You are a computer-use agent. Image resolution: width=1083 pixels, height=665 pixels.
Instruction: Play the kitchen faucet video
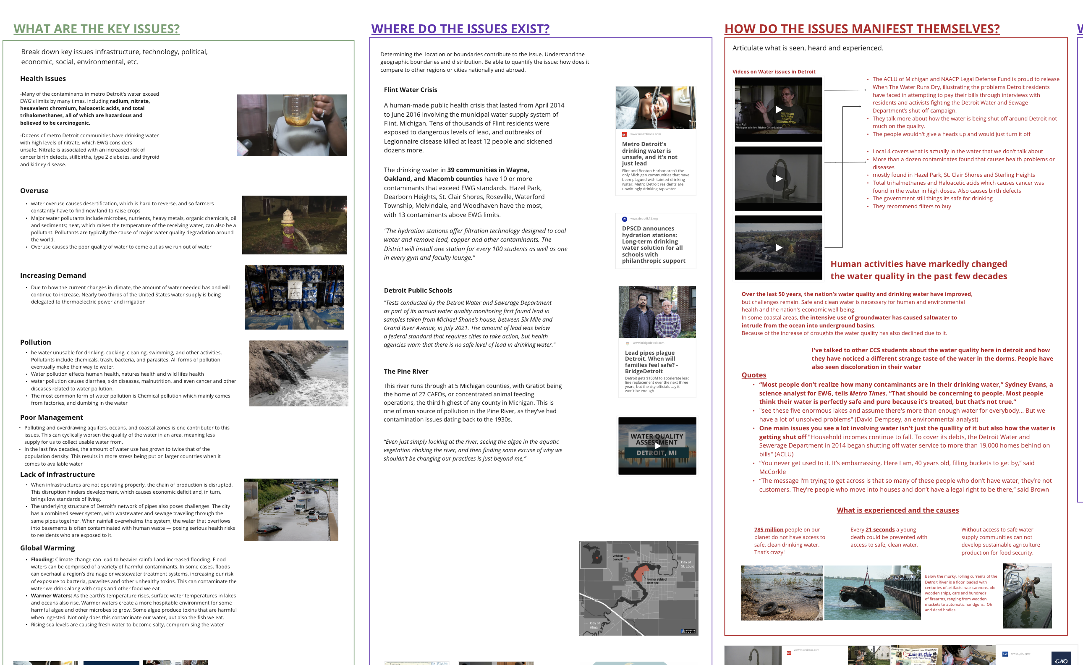[x=778, y=178]
